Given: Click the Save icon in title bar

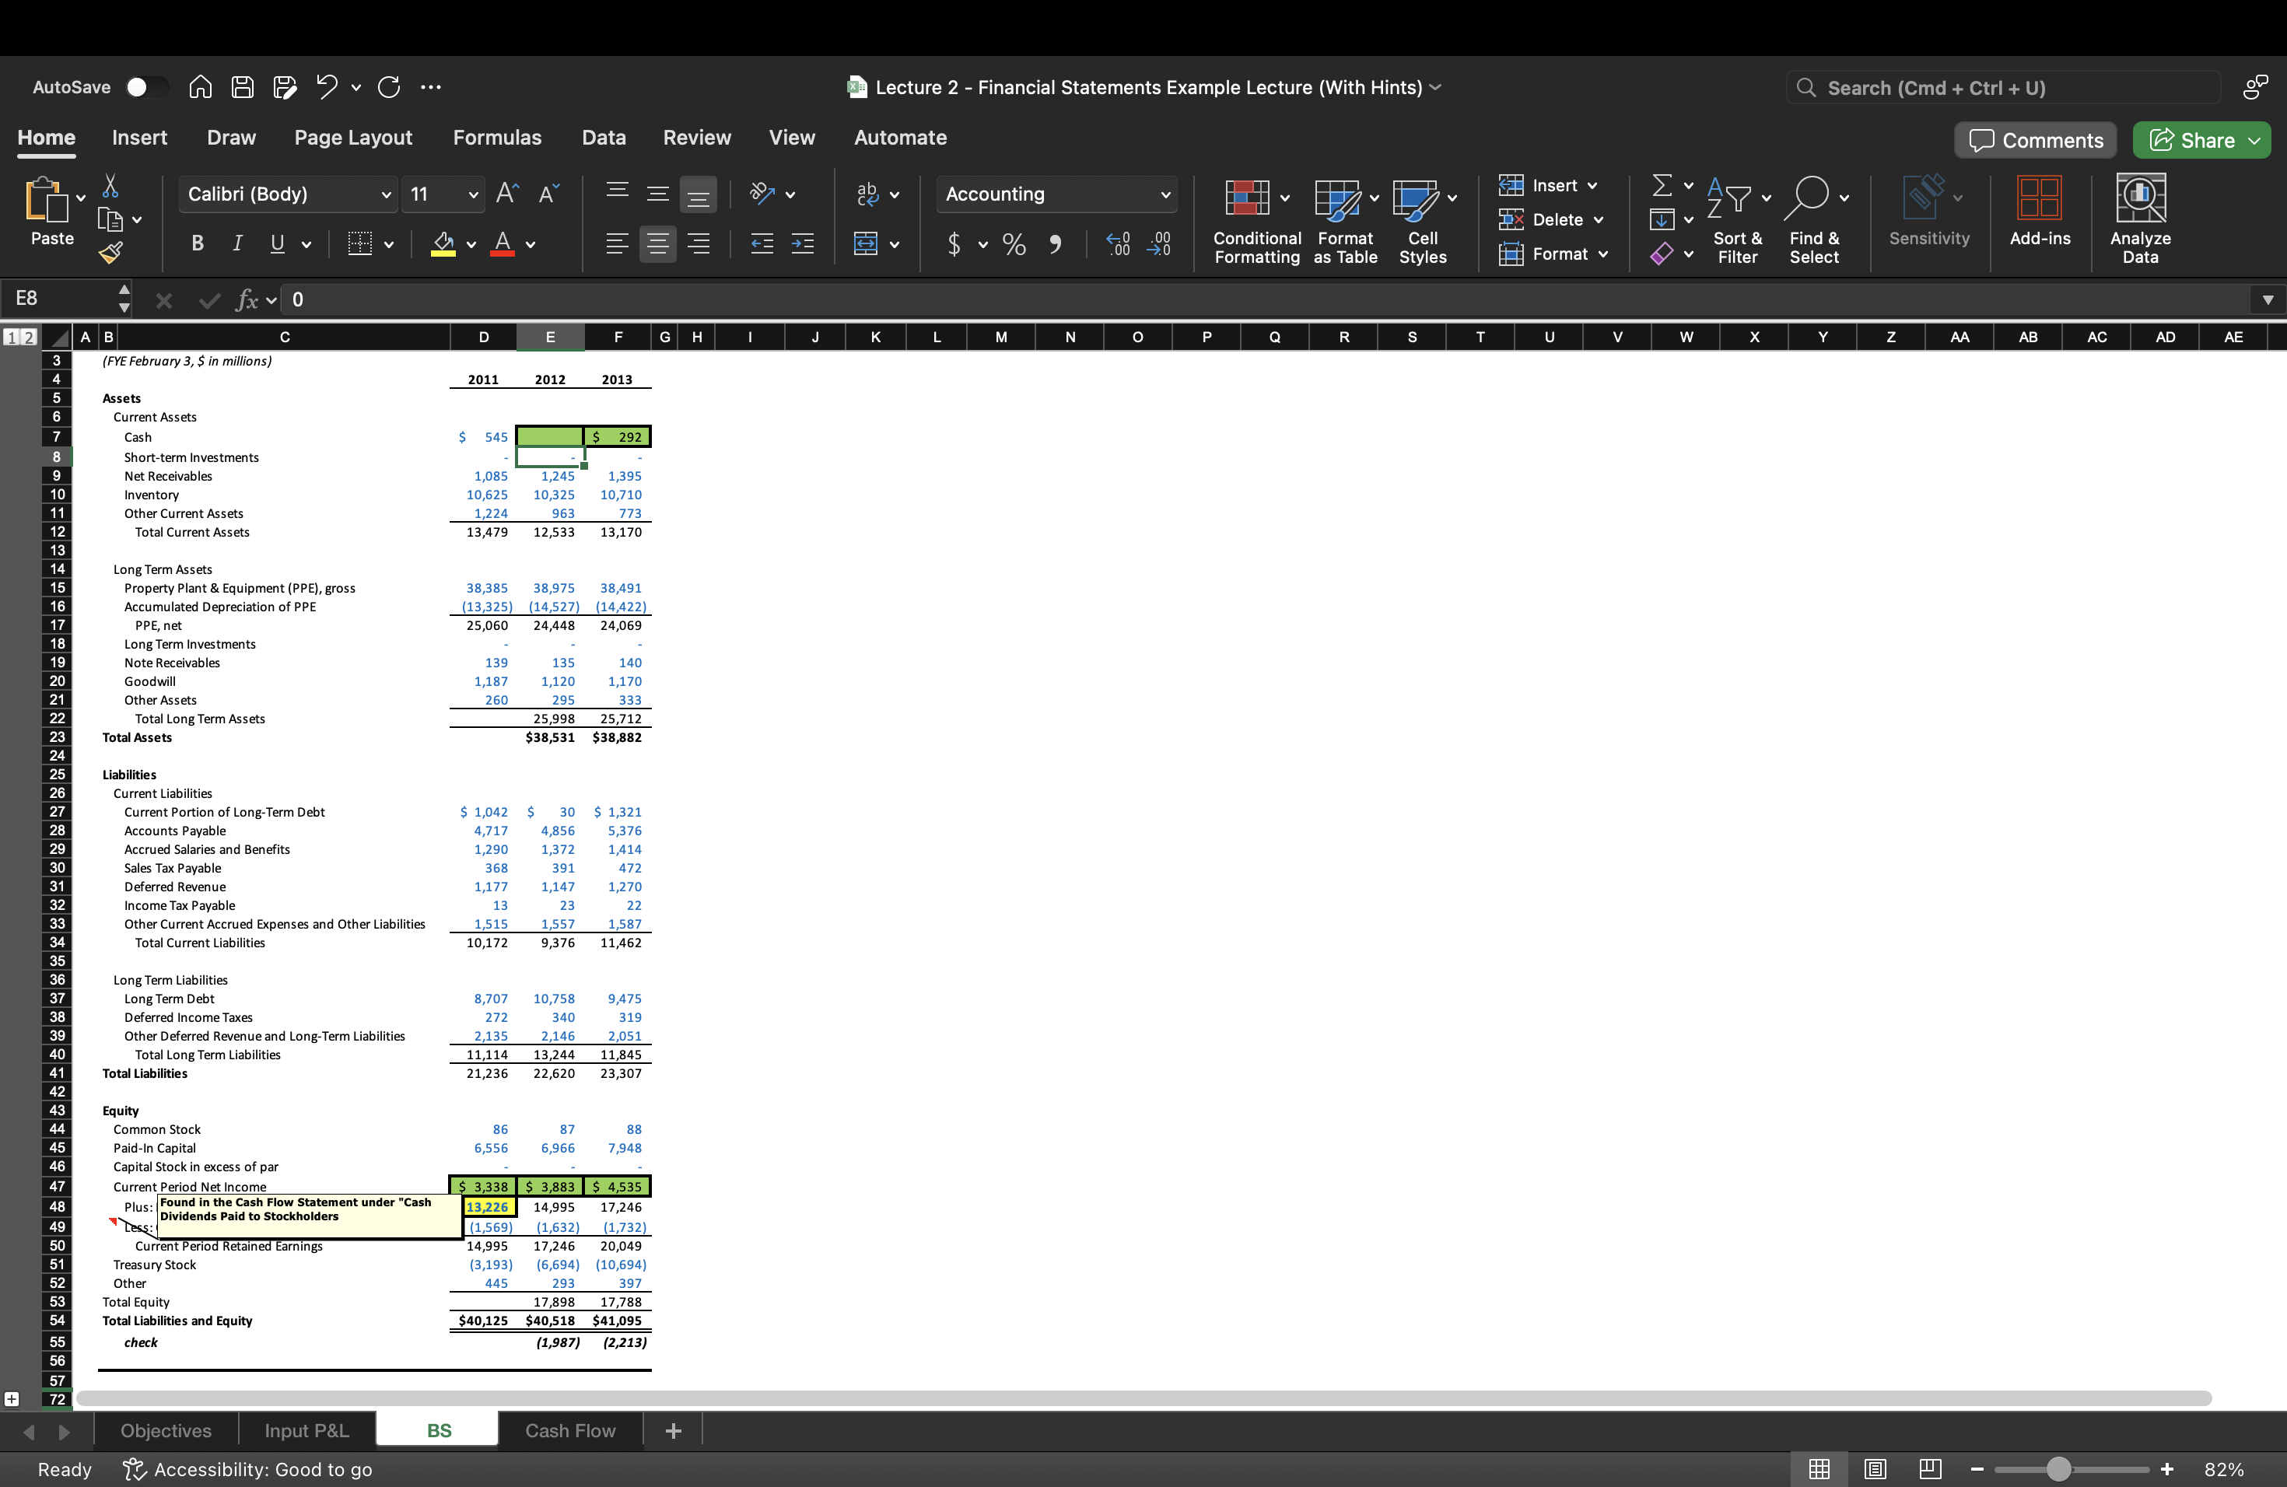Looking at the screenshot, I should (x=242, y=87).
